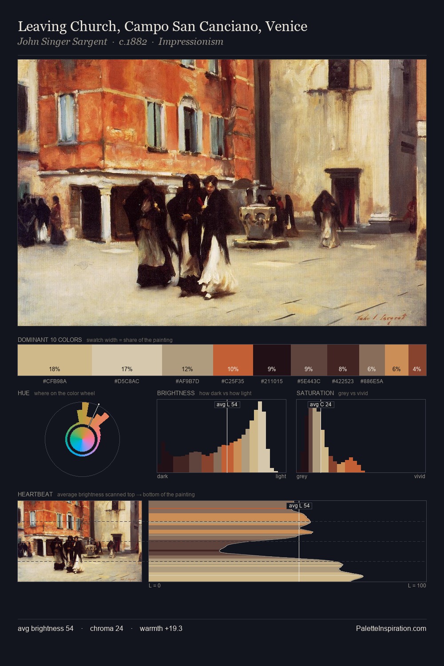The width and height of the screenshot is (444, 666).
Task: Click the near-black swatch showing the first 9%
Action: click(272, 360)
